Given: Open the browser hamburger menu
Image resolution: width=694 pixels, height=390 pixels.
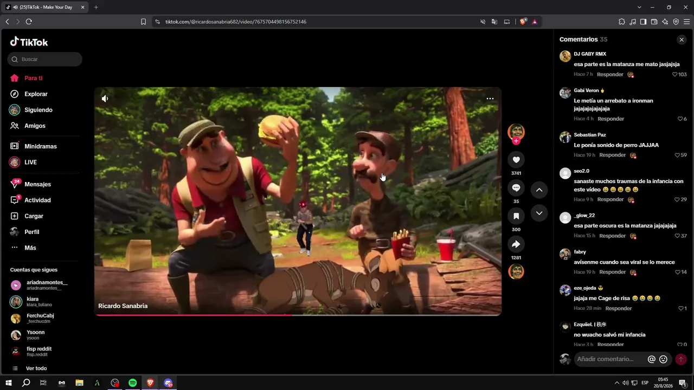Looking at the screenshot, I should pos(686,22).
